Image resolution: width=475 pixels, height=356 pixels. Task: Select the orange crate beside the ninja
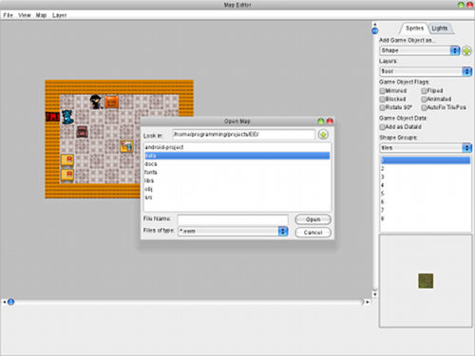coord(111,103)
